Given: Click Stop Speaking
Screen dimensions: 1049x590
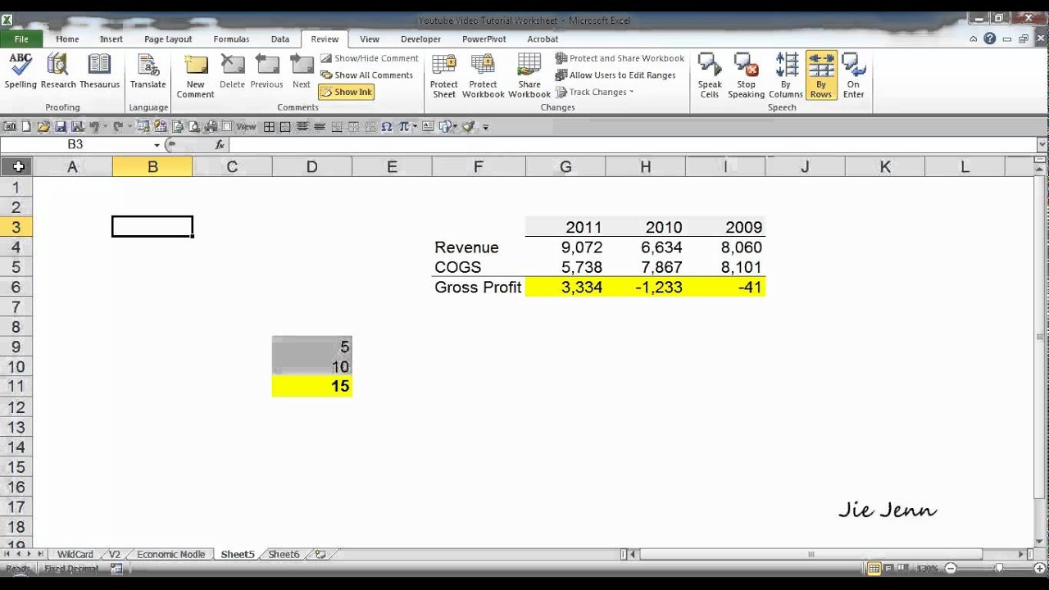Looking at the screenshot, I should click(746, 75).
